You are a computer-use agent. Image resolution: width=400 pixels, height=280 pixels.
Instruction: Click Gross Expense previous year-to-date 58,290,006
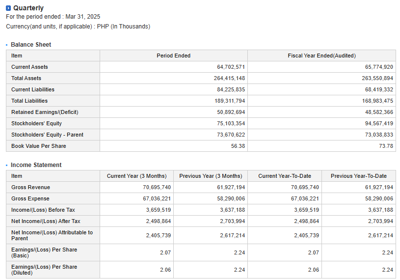click(379, 198)
